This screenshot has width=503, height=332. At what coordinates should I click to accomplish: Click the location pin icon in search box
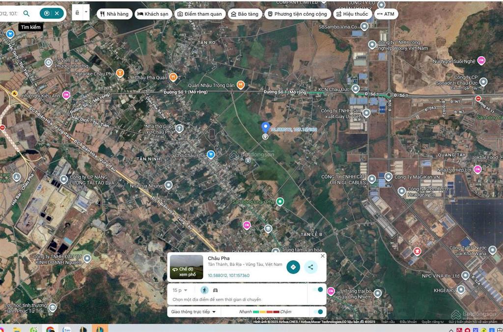47,13
